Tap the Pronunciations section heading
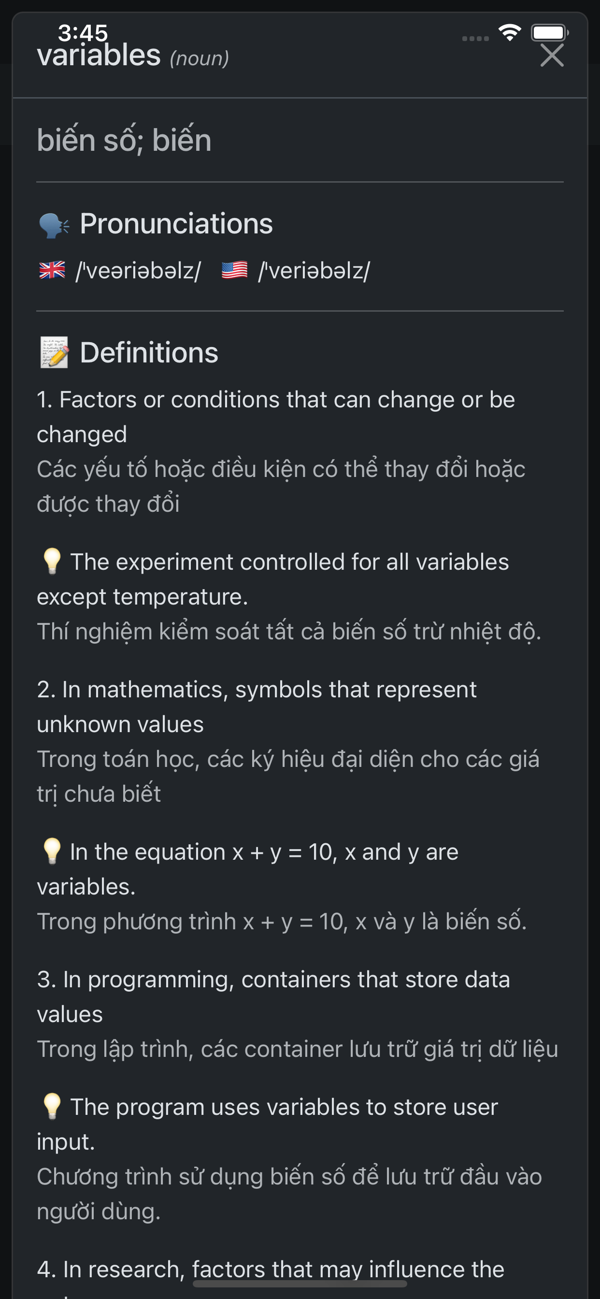 pyautogui.click(x=176, y=224)
